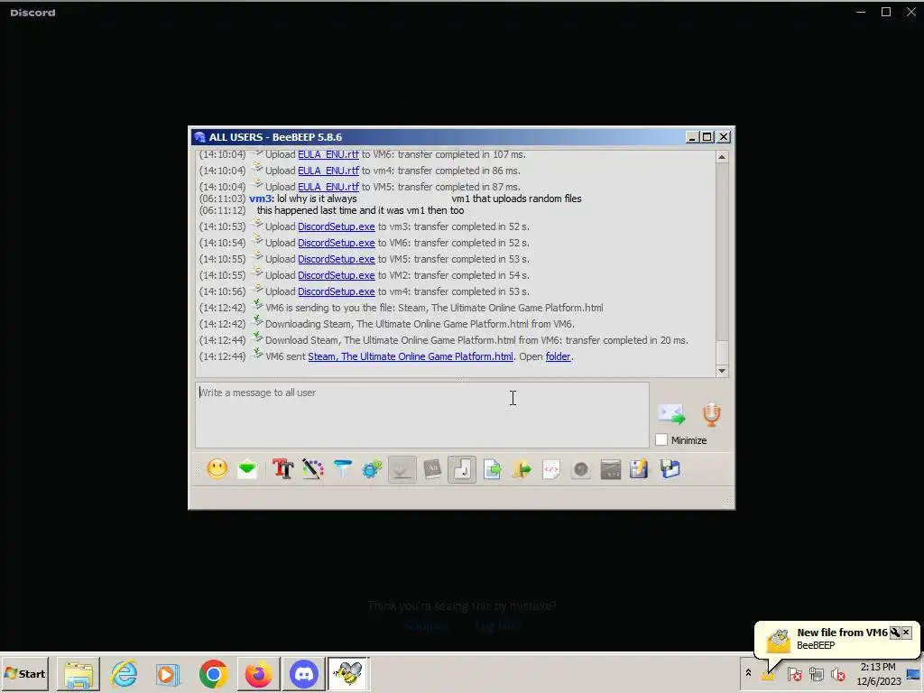
Task: Start voice message with microphone icon
Action: 712,414
